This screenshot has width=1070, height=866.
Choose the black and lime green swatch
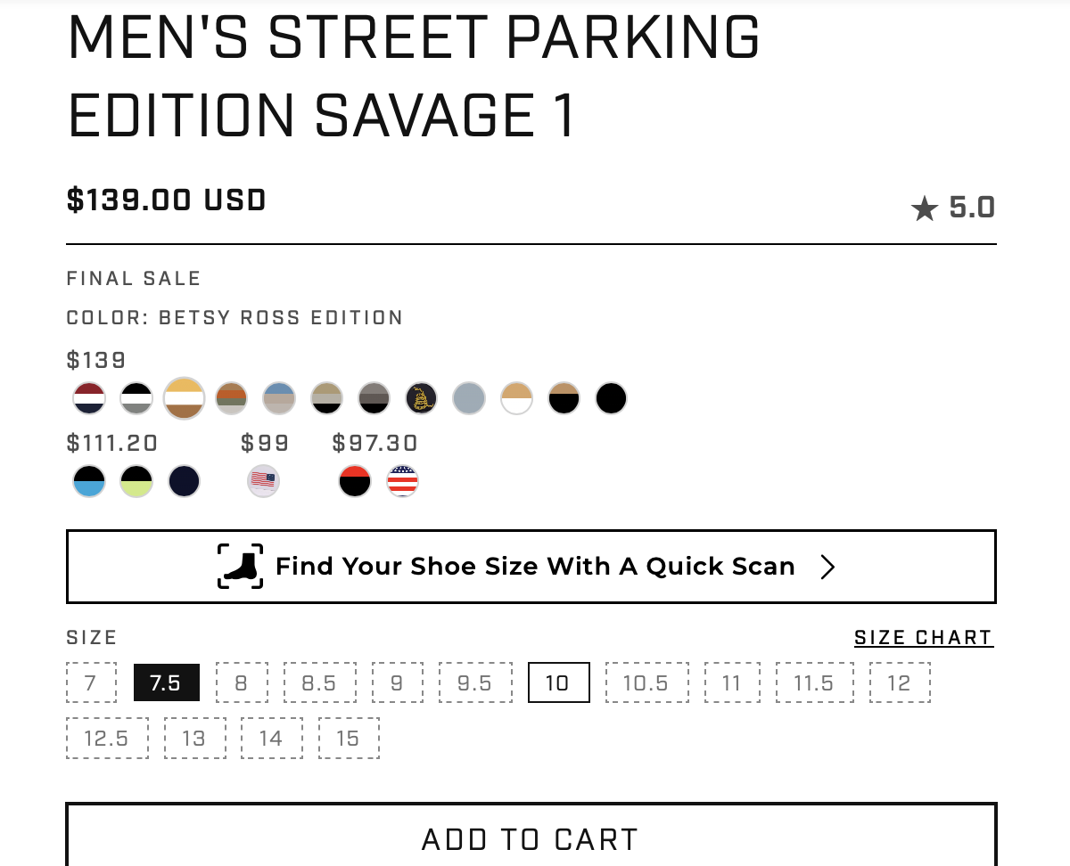point(136,482)
